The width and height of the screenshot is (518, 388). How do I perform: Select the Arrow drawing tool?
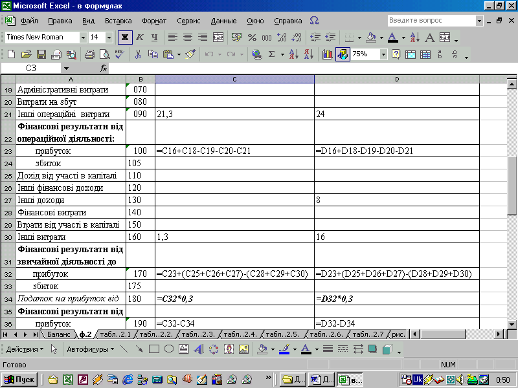point(139,349)
